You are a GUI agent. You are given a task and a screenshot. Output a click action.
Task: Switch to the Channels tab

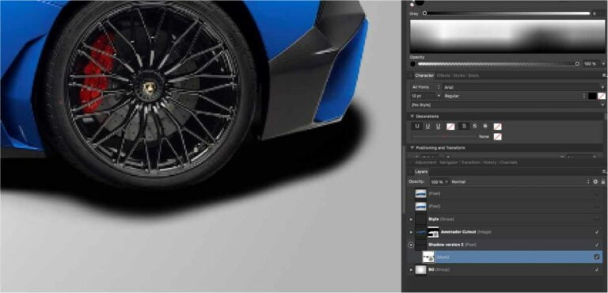(508, 162)
